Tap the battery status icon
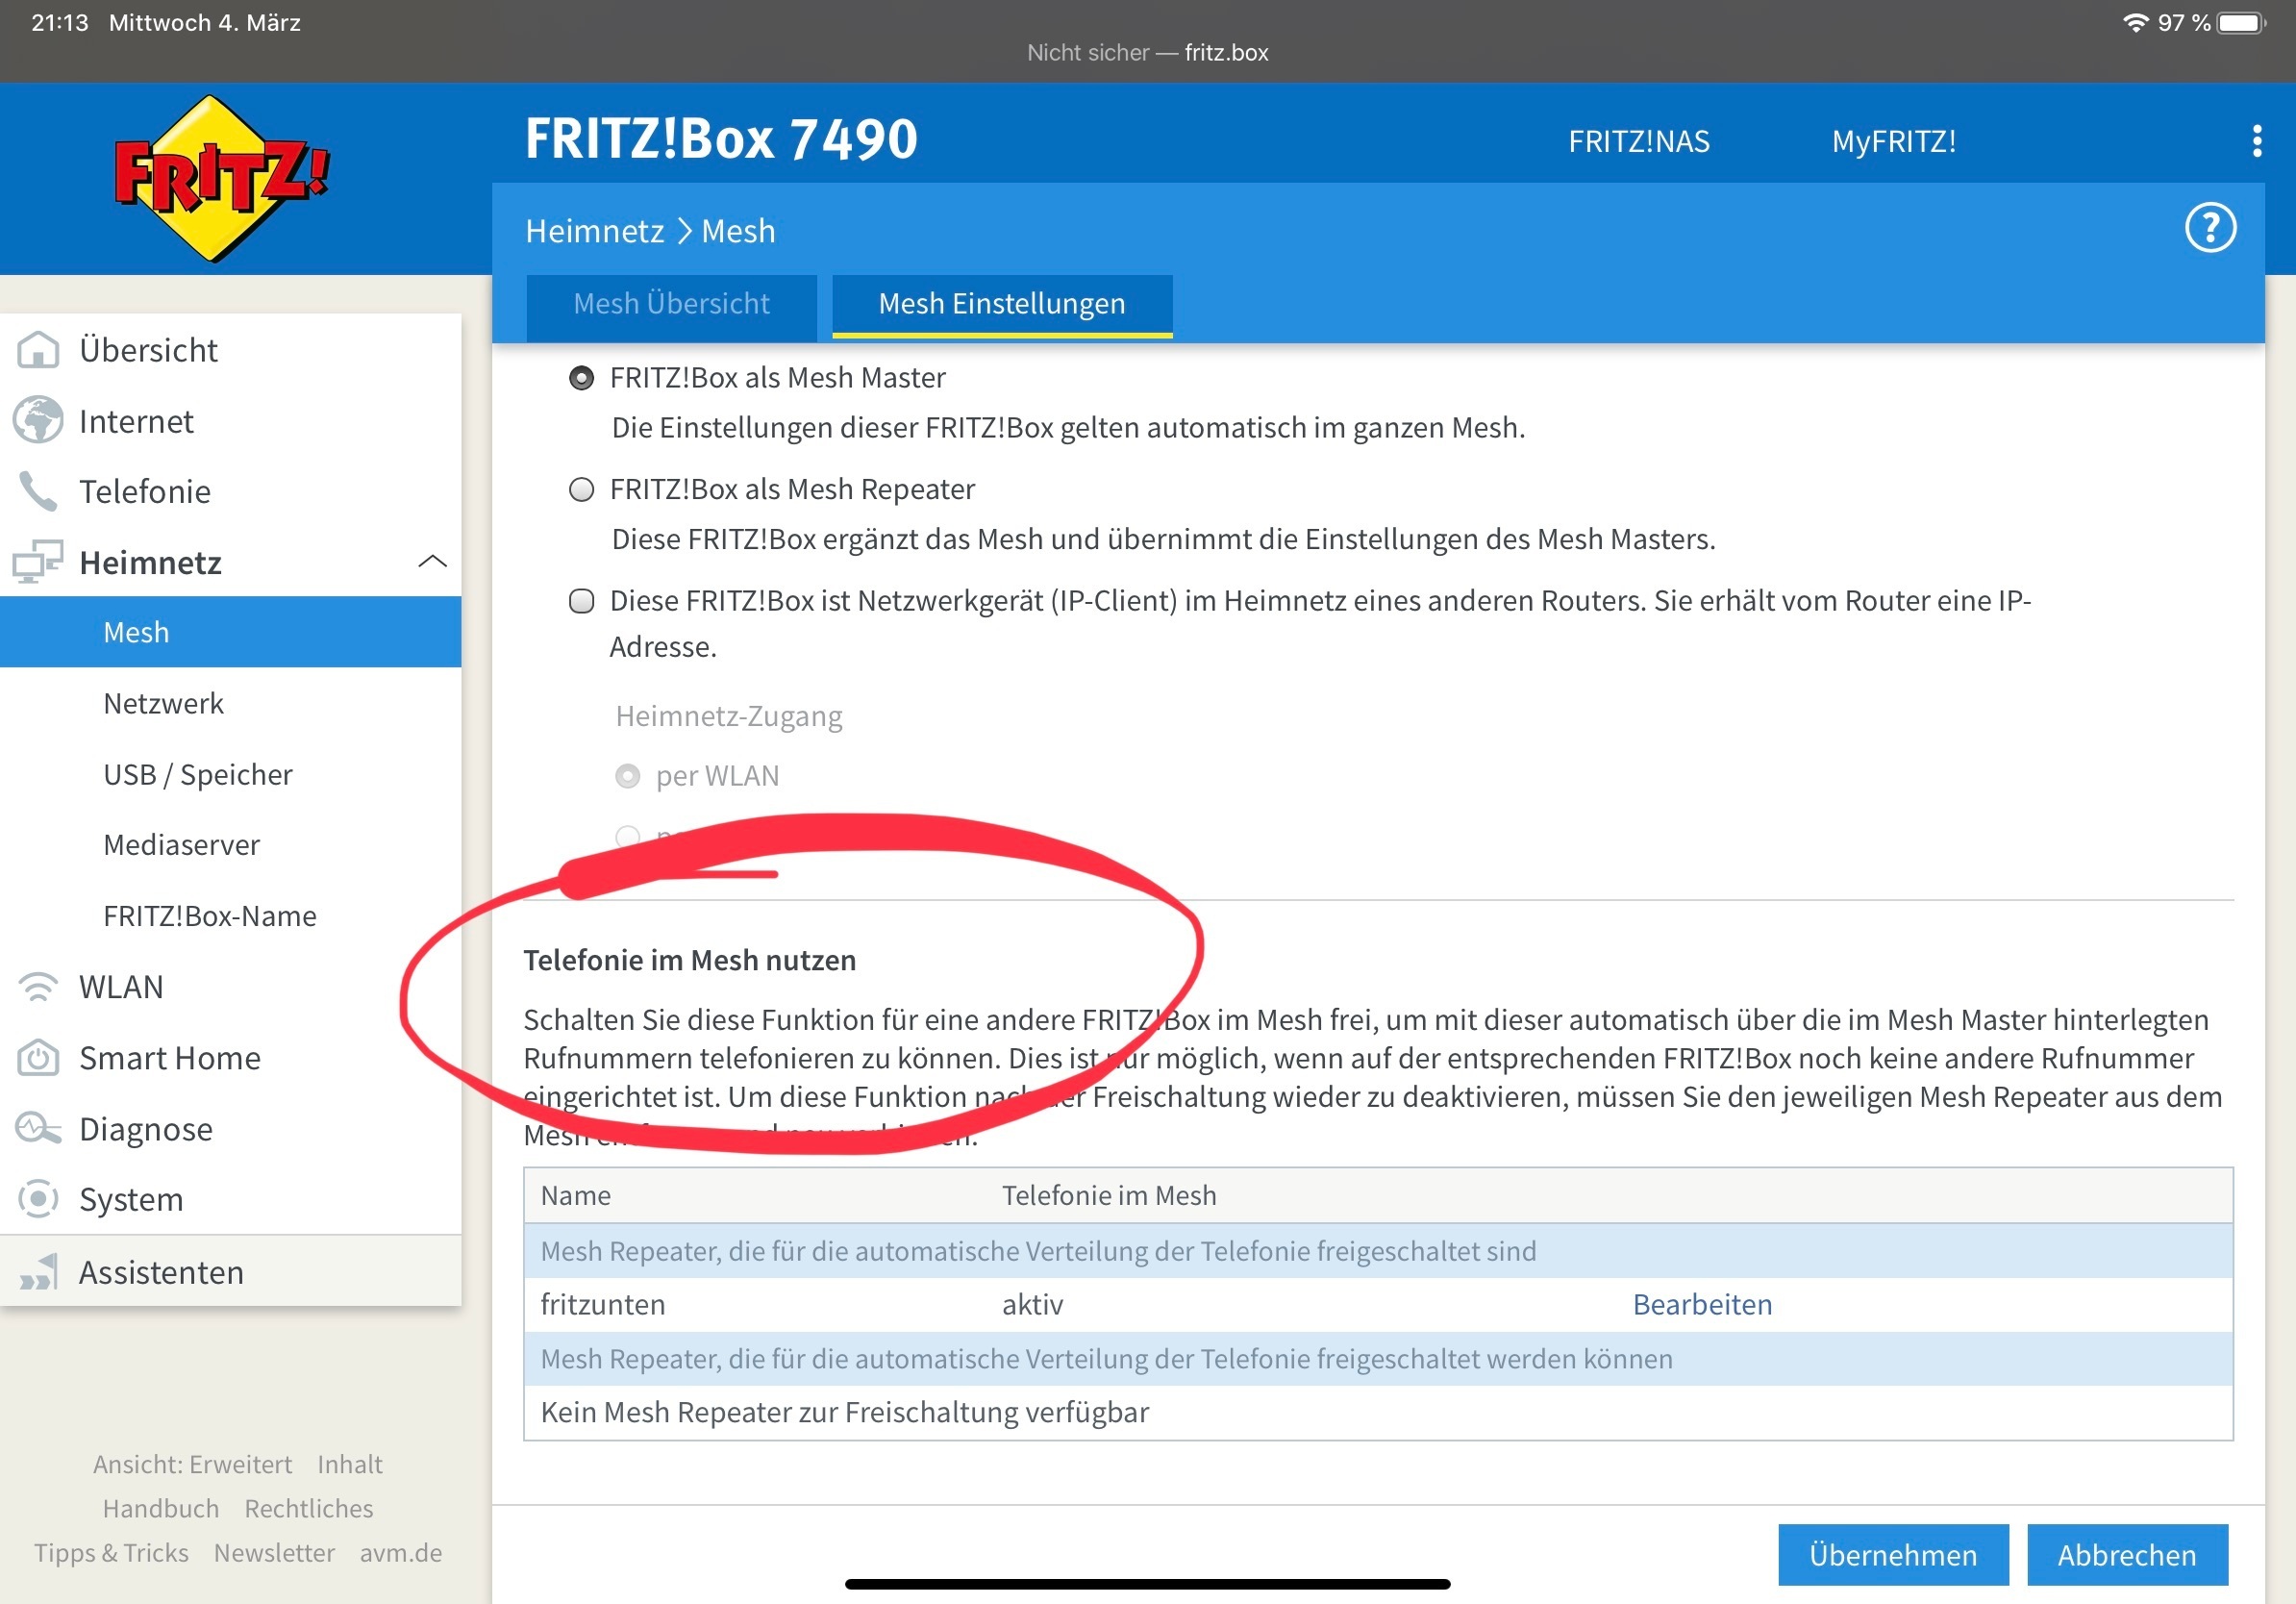The width and height of the screenshot is (2296, 1604). (x=2240, y=22)
